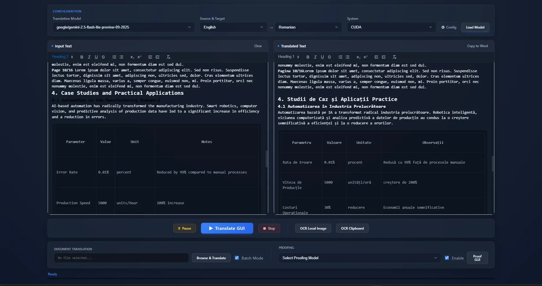The width and height of the screenshot is (542, 286).
Task: Open the Heading 3 style dropdown
Action: click(62, 57)
